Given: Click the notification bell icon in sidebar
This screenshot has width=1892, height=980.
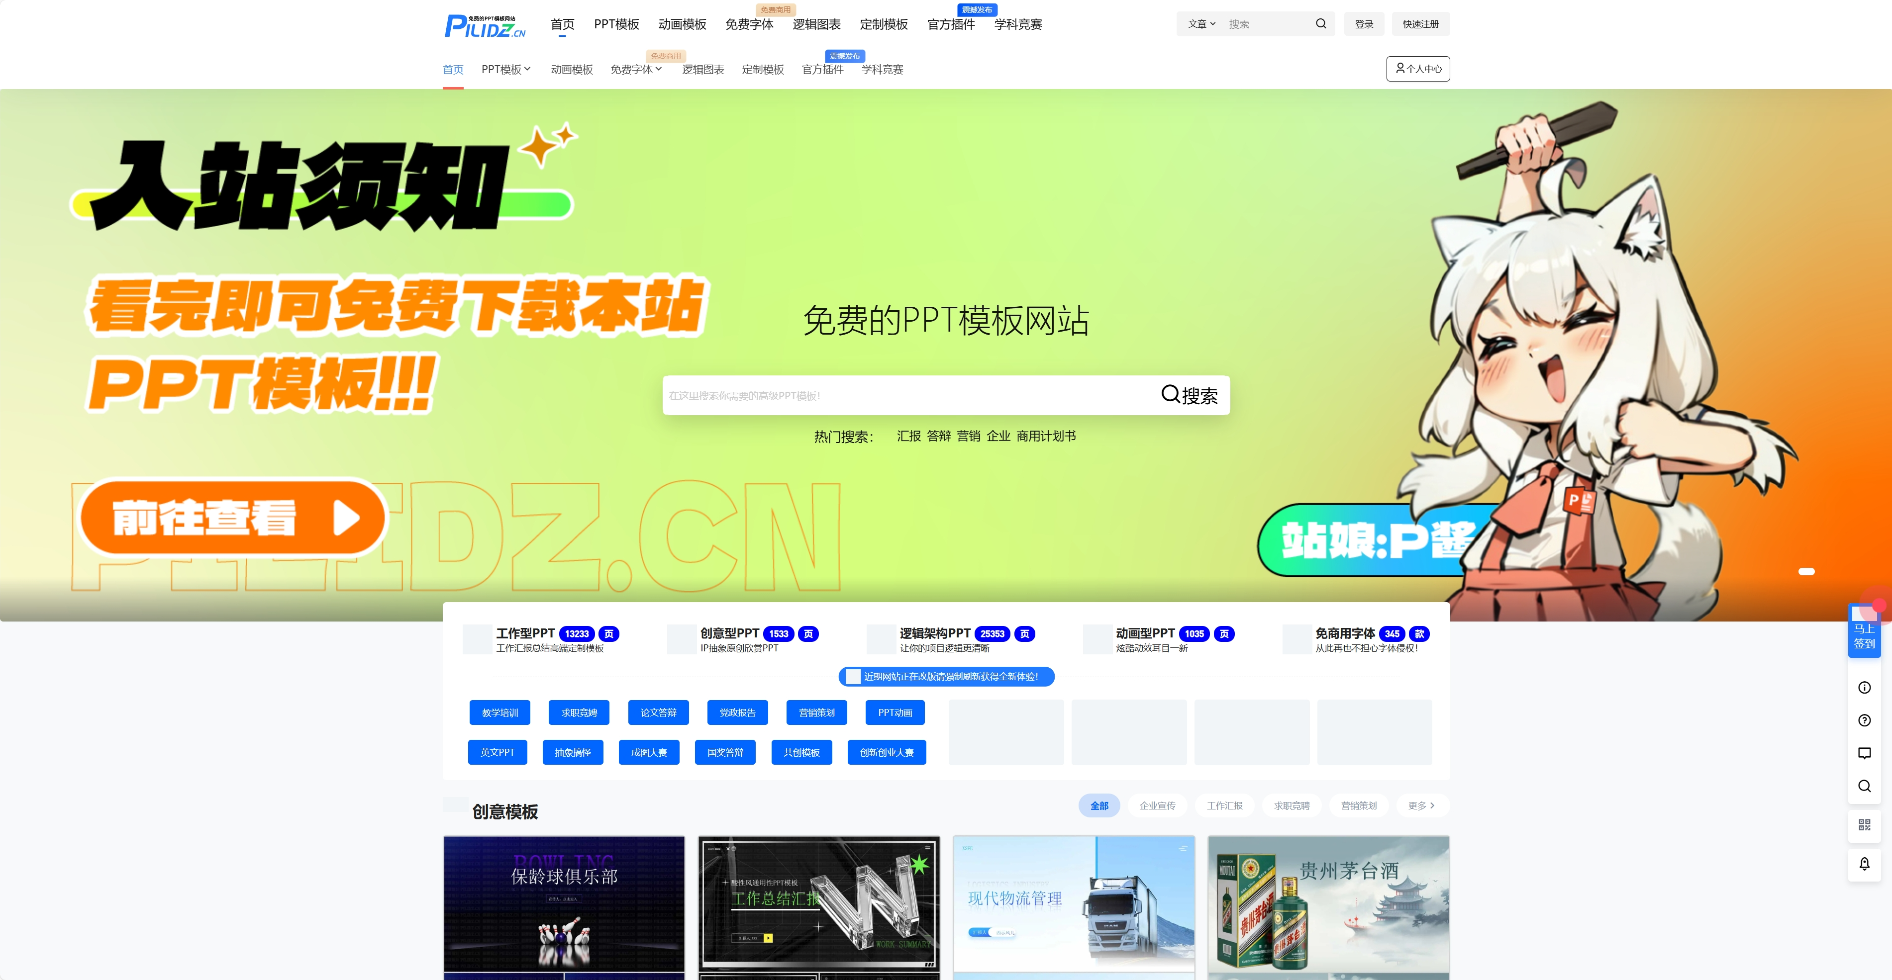Looking at the screenshot, I should point(1864,864).
